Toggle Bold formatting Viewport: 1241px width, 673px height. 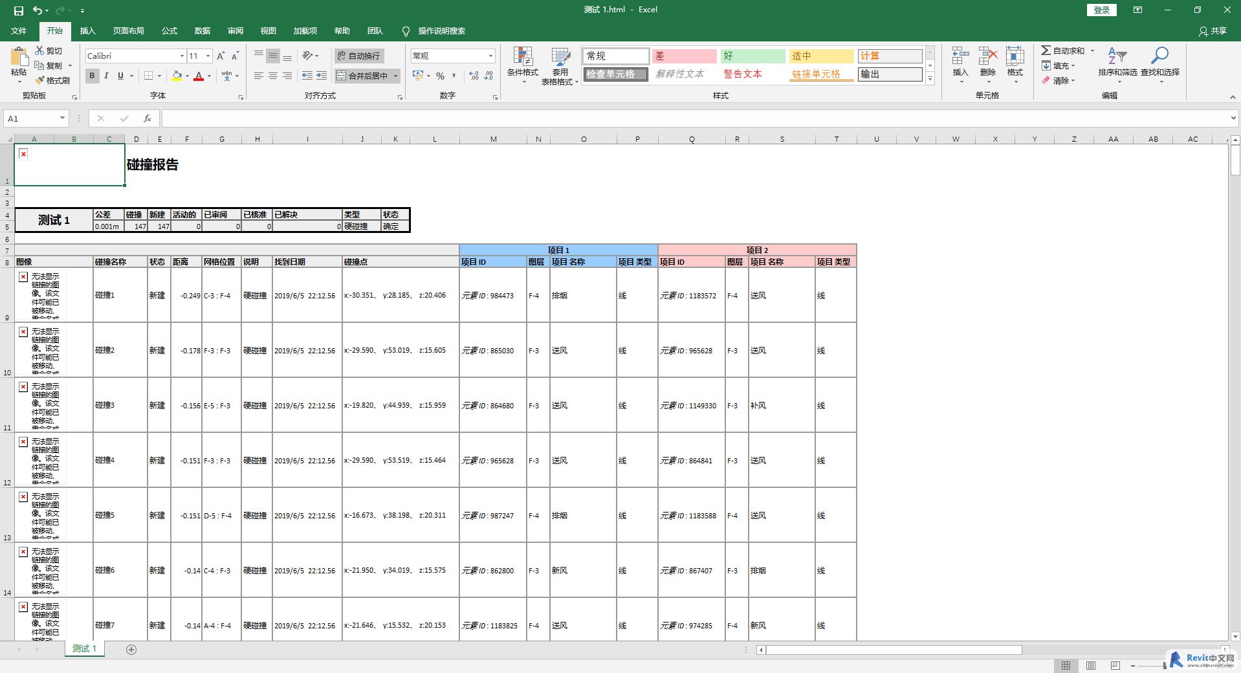92,76
